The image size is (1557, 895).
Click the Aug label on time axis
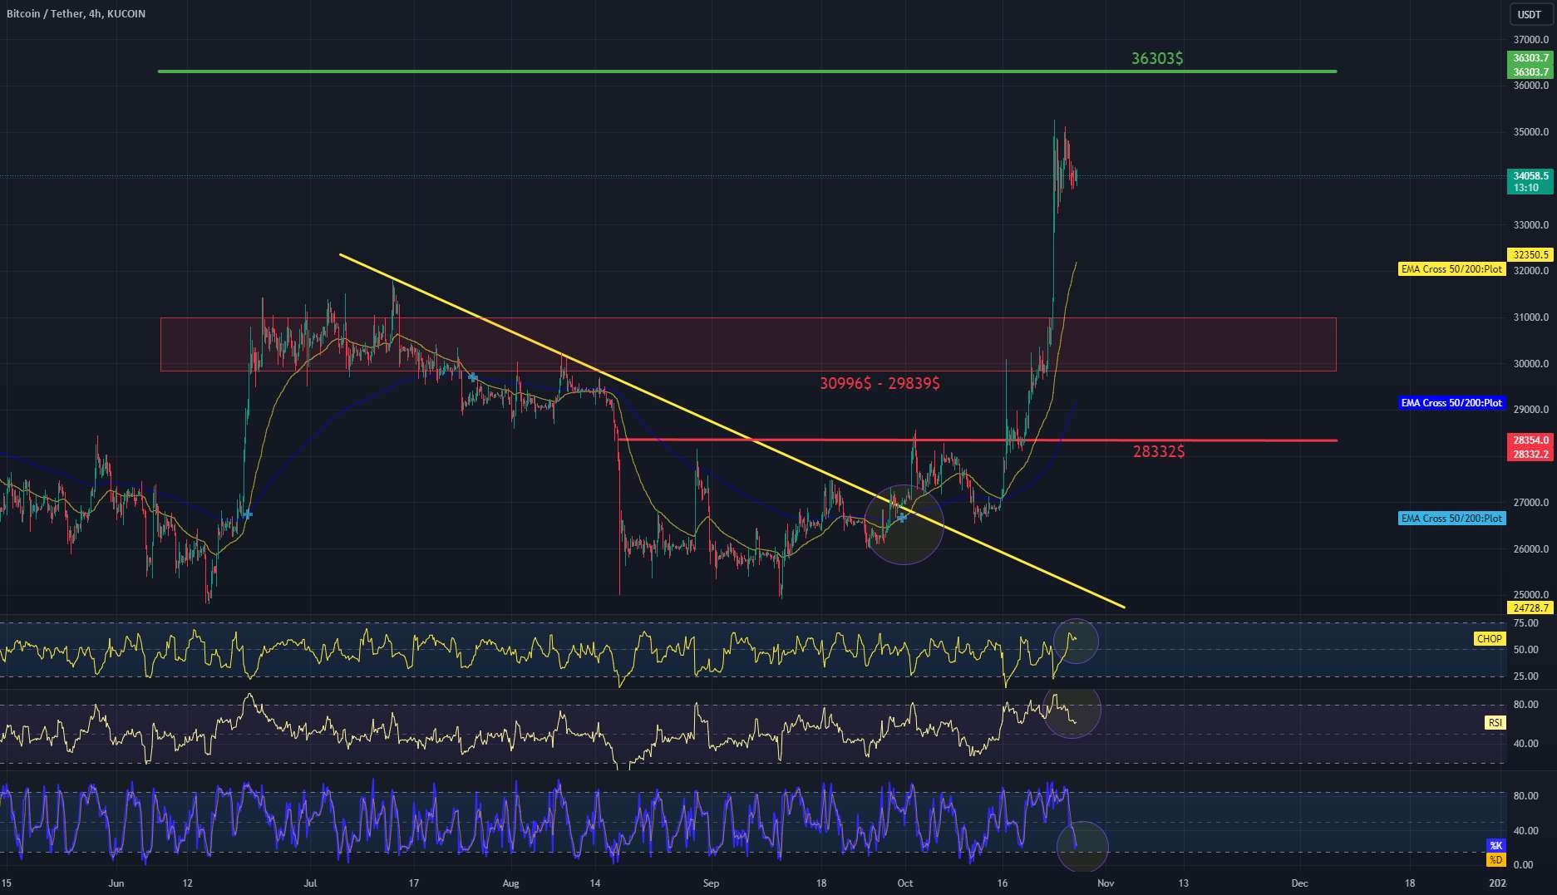point(510,883)
